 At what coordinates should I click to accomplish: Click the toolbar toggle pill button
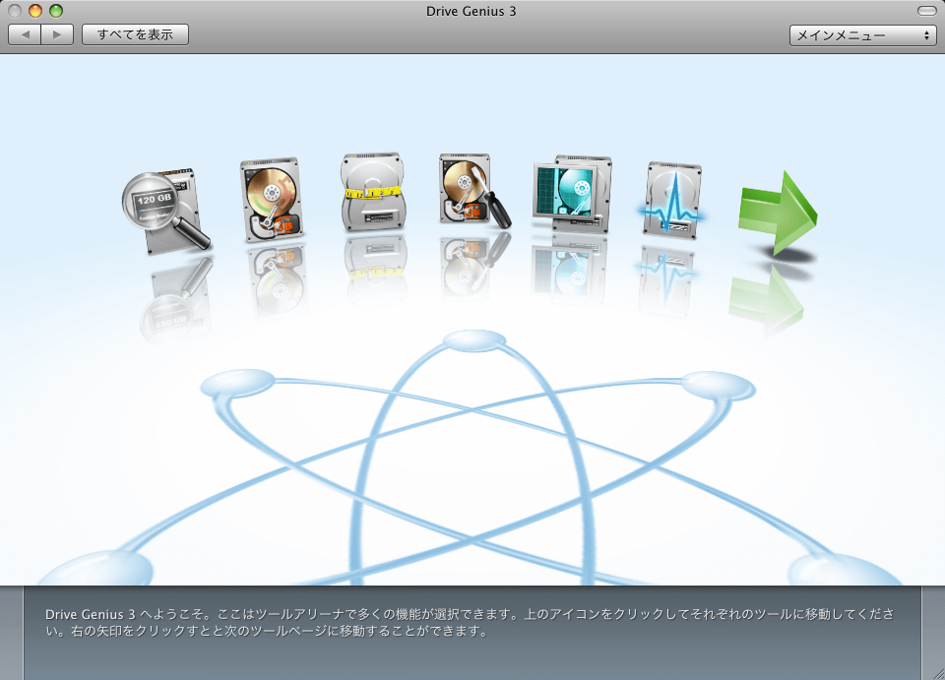pos(926,11)
